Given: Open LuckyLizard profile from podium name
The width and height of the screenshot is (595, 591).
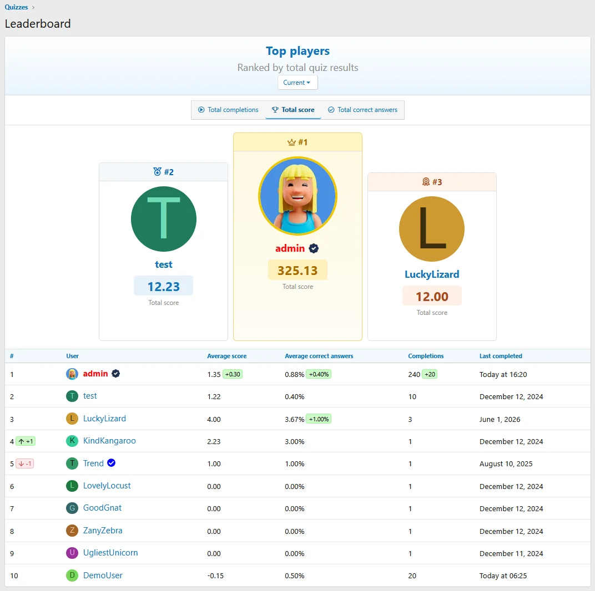Looking at the screenshot, I should pos(432,274).
